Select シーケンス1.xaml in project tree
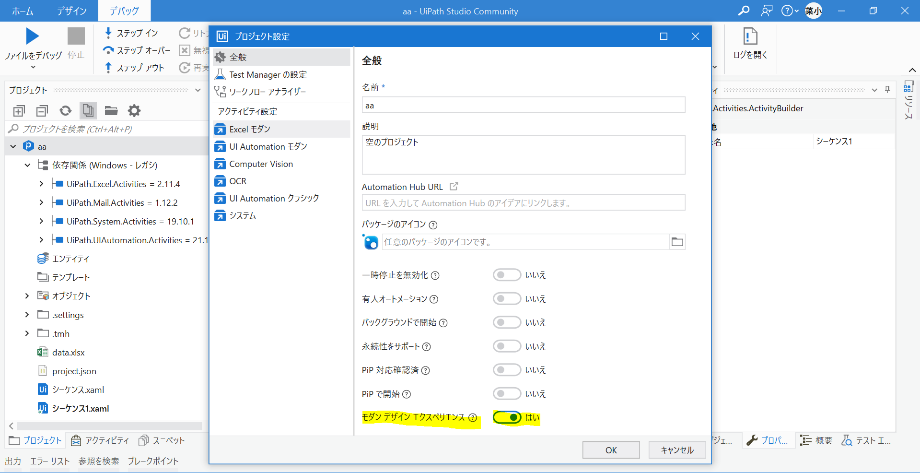Image resolution: width=920 pixels, height=473 pixels. (81, 409)
